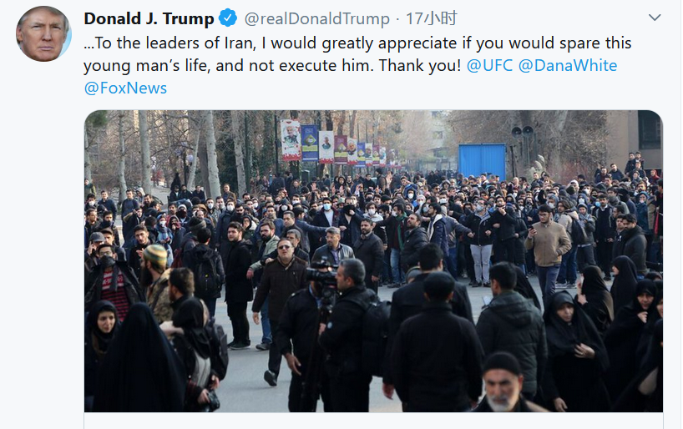Open Donald J. Trump's profile avatar
The image size is (683, 429).
coord(43,34)
